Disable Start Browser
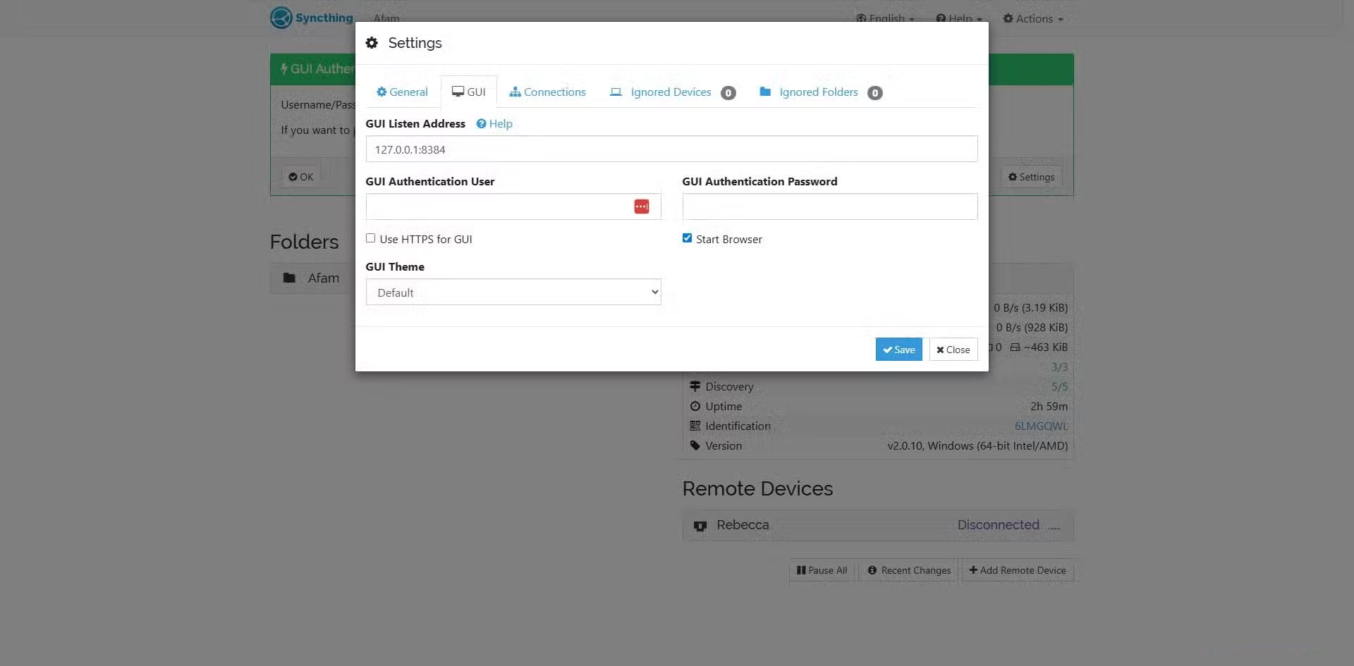The image size is (1354, 666). click(687, 238)
